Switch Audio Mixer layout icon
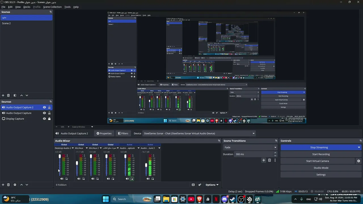Image resolution: width=363 pixels, height=204 pixels. 193,185
